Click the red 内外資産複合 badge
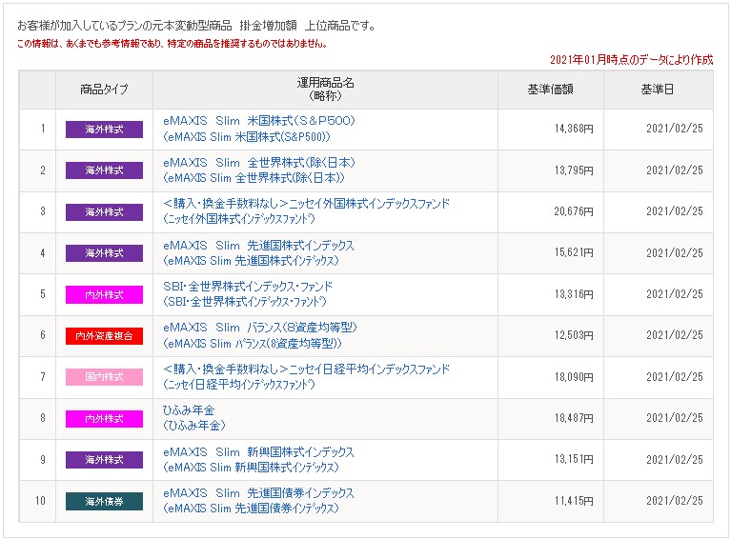 (104, 336)
